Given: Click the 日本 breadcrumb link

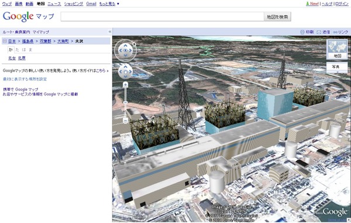Looking at the screenshot, I should [x=12, y=41].
